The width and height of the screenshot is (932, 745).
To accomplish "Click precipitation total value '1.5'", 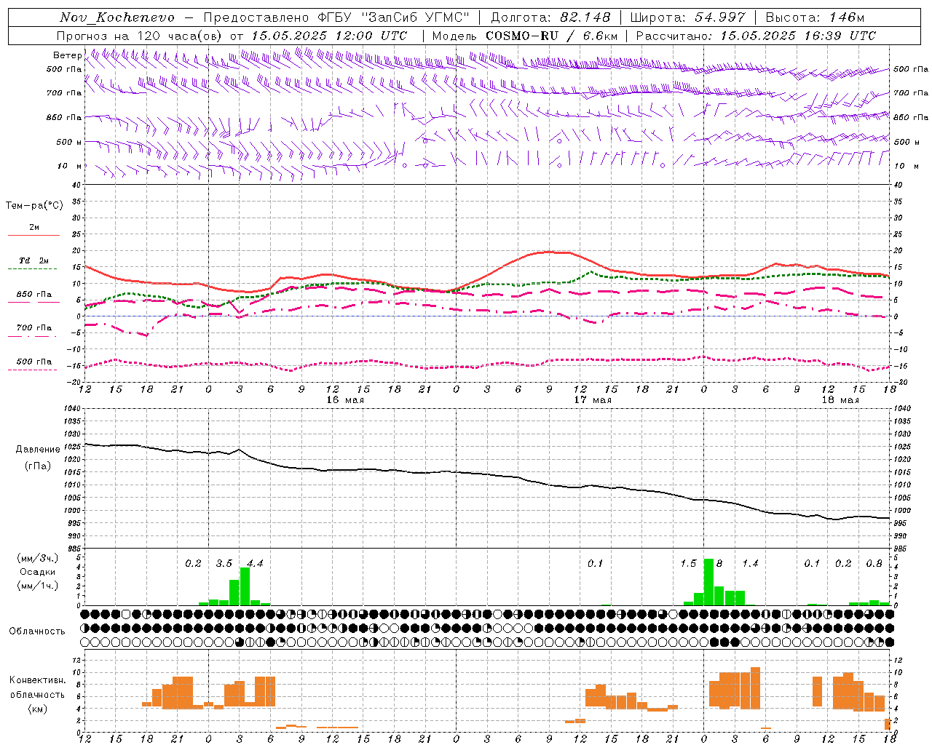I will coord(688,564).
